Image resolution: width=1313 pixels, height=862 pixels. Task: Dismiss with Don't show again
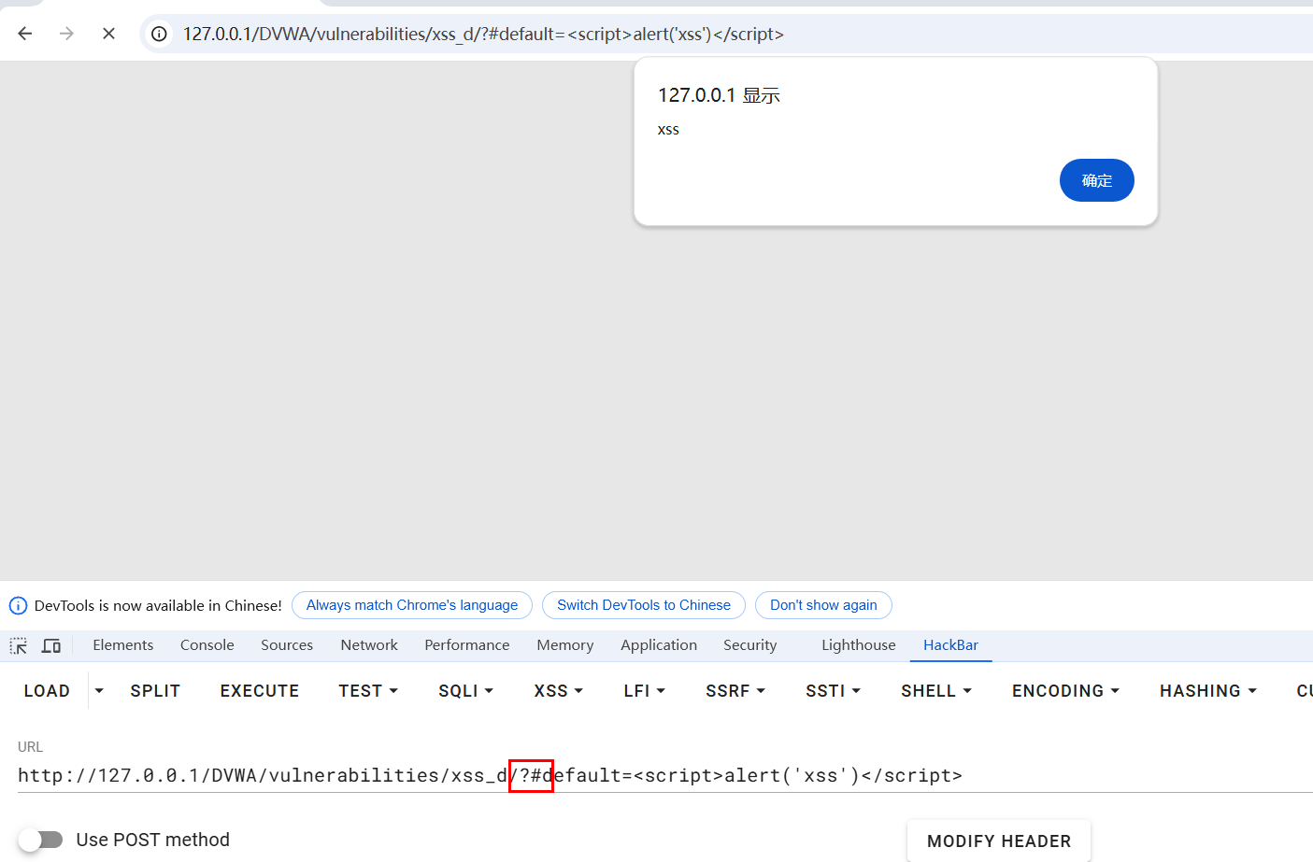coord(823,605)
